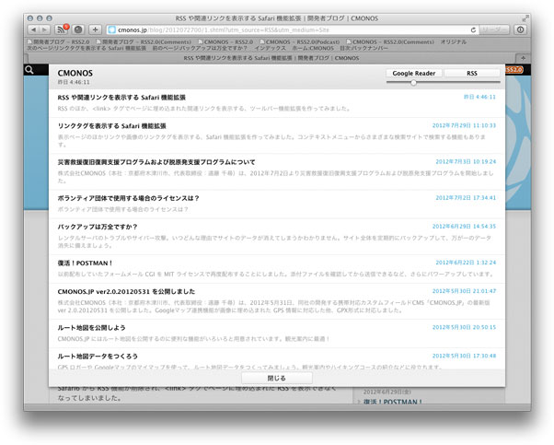Open entry 災害救援復旧復興支援プログラム
The height and width of the screenshot is (445, 554).
pos(156,162)
